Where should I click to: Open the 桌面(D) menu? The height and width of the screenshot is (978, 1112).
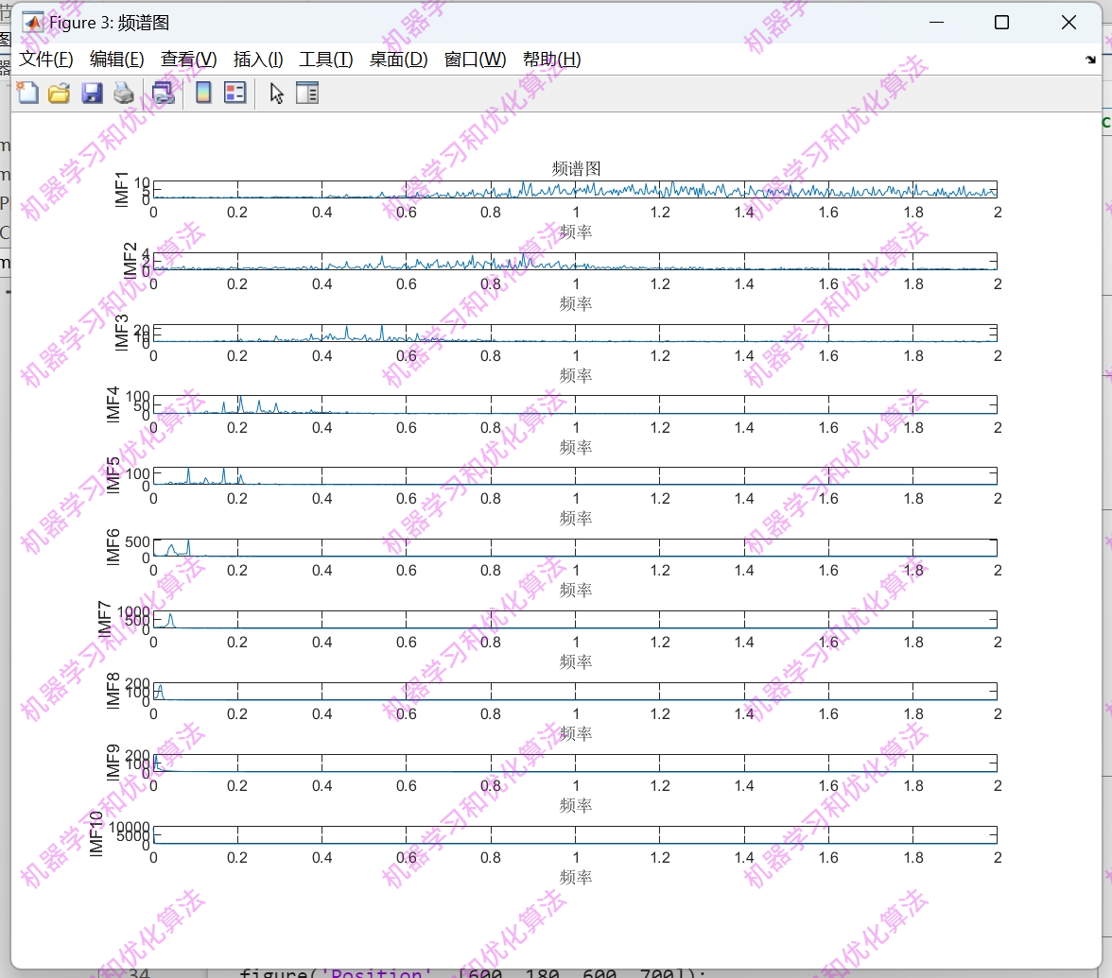(399, 60)
